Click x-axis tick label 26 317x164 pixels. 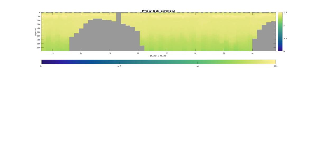(x=138, y=53)
